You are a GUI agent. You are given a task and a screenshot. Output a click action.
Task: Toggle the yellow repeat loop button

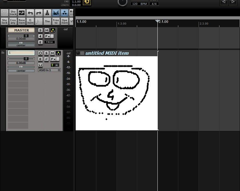(87, 2)
